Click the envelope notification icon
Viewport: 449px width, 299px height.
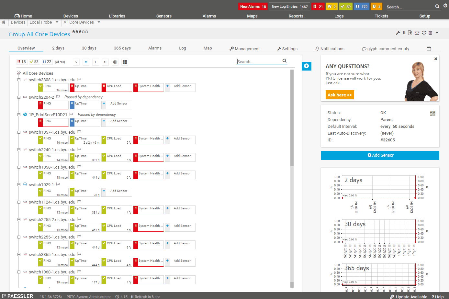417,33
